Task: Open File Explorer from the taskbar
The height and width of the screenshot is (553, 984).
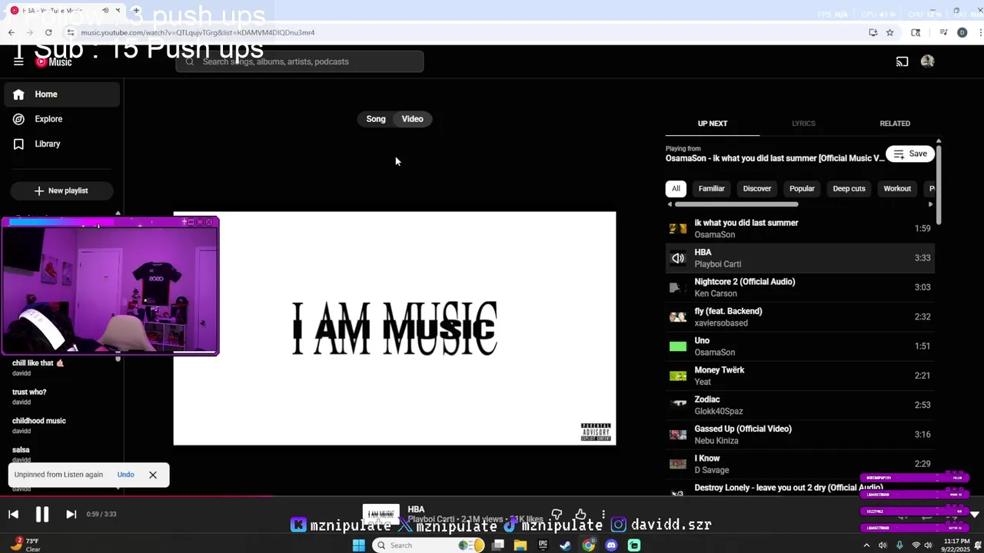Action: coord(520,545)
